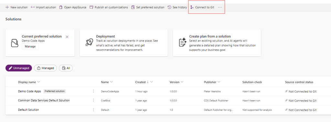Open the Demo Code Apps solution
Image resolution: width=331 pixels, height=122 pixels.
[29, 91]
